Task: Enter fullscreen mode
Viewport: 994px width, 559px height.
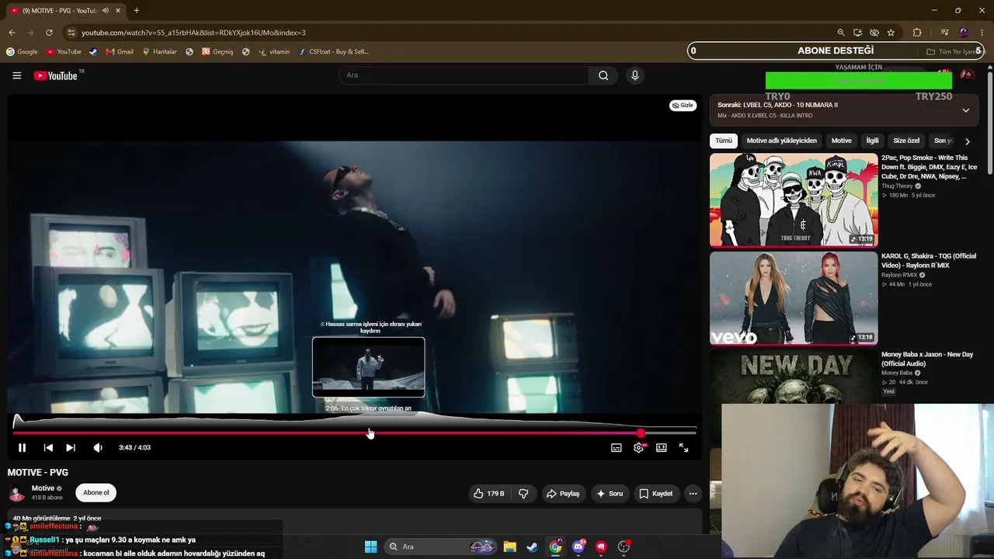Action: [x=683, y=448]
